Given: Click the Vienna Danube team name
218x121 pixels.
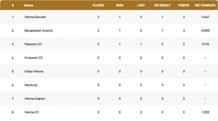Looking at the screenshot, I should point(35,17).
